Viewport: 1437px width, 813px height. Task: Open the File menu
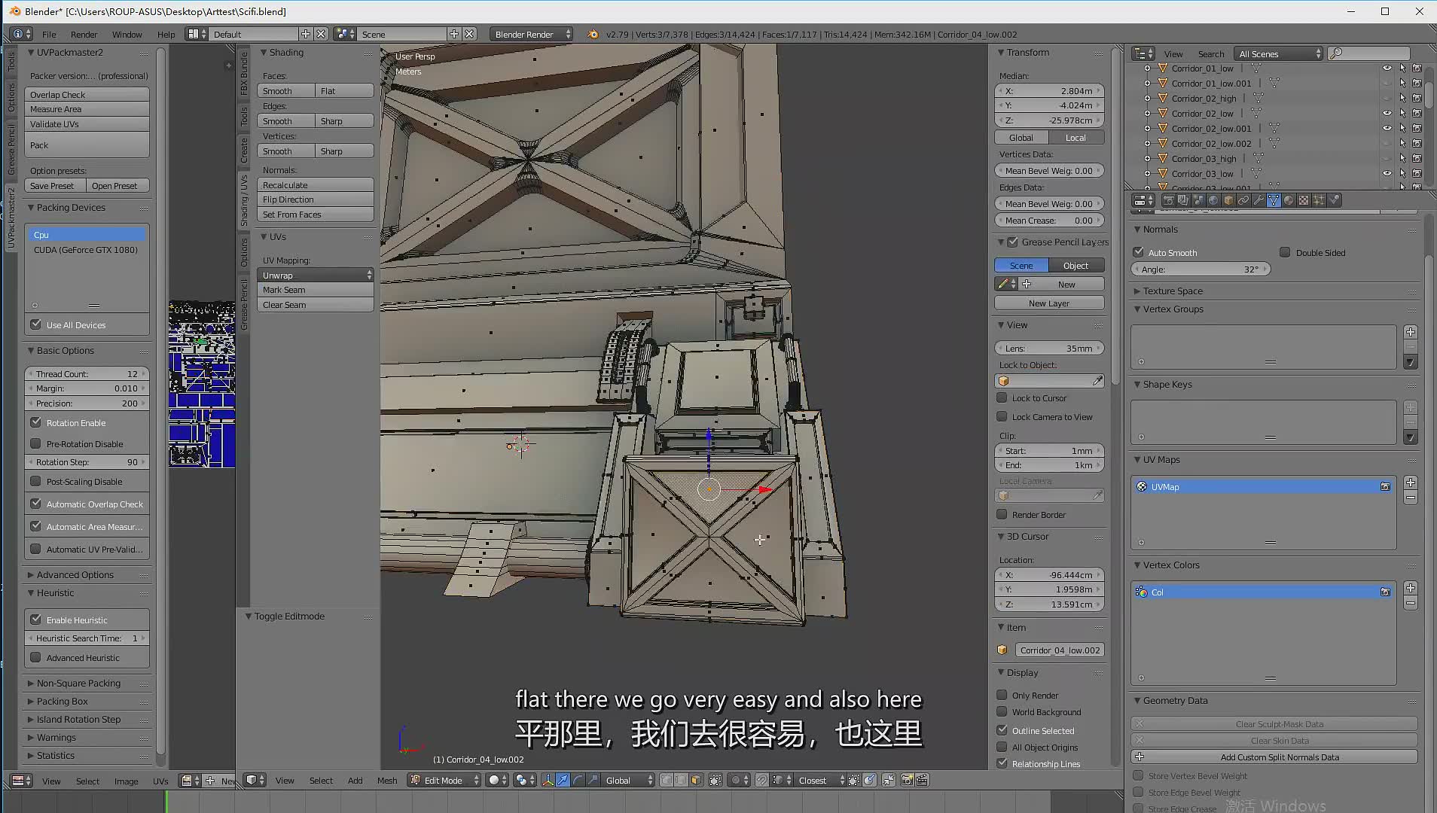click(49, 34)
